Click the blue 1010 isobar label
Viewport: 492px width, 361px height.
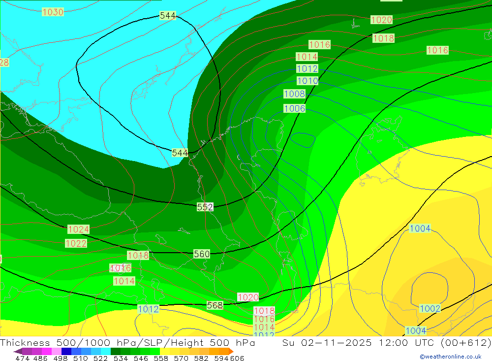307,81
